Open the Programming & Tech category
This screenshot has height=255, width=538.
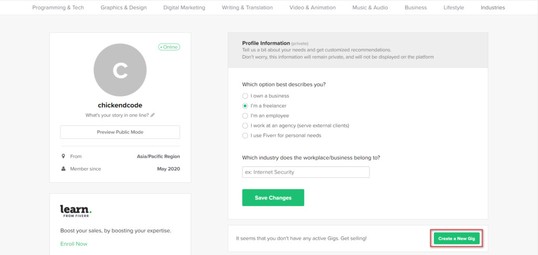pyautogui.click(x=58, y=7)
